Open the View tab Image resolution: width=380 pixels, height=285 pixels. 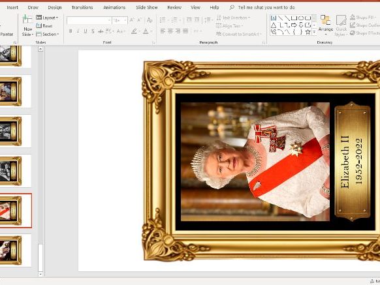(196, 8)
